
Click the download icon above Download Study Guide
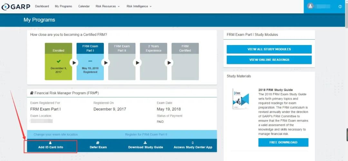coord(145,143)
